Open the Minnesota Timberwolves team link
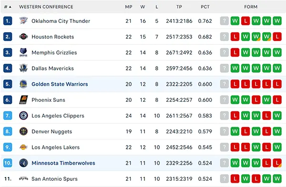 [63, 163]
